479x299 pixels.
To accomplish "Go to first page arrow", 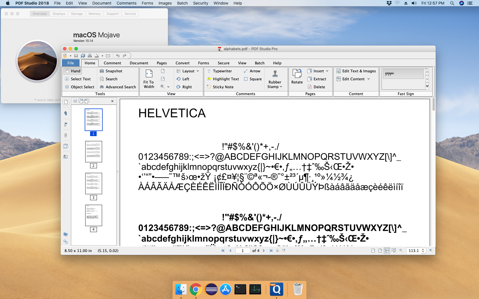I will pyautogui.click(x=223, y=251).
